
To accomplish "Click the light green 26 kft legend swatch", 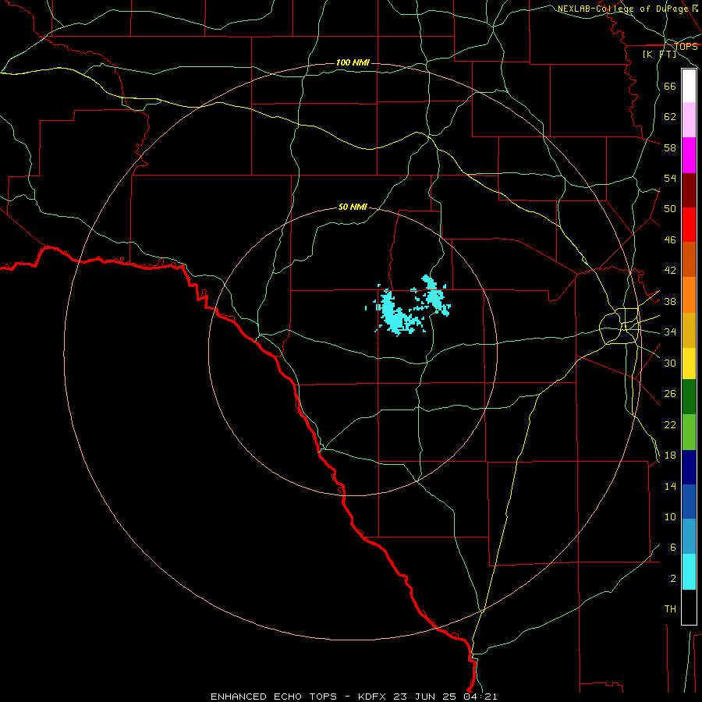I will (x=689, y=431).
